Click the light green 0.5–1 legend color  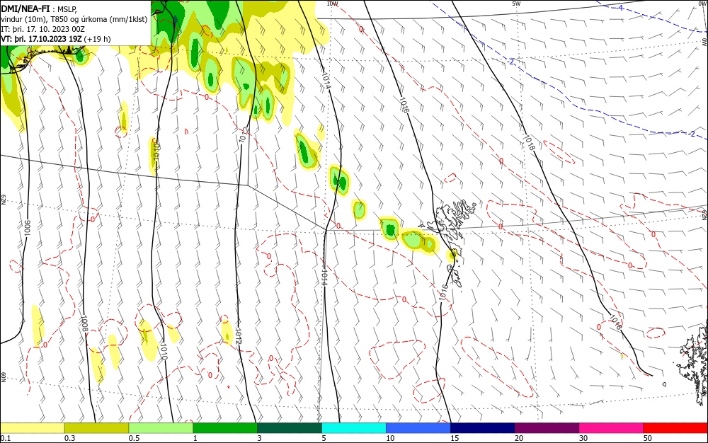161,428
